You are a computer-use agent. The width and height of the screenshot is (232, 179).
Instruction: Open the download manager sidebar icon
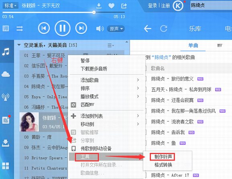pos(6,143)
